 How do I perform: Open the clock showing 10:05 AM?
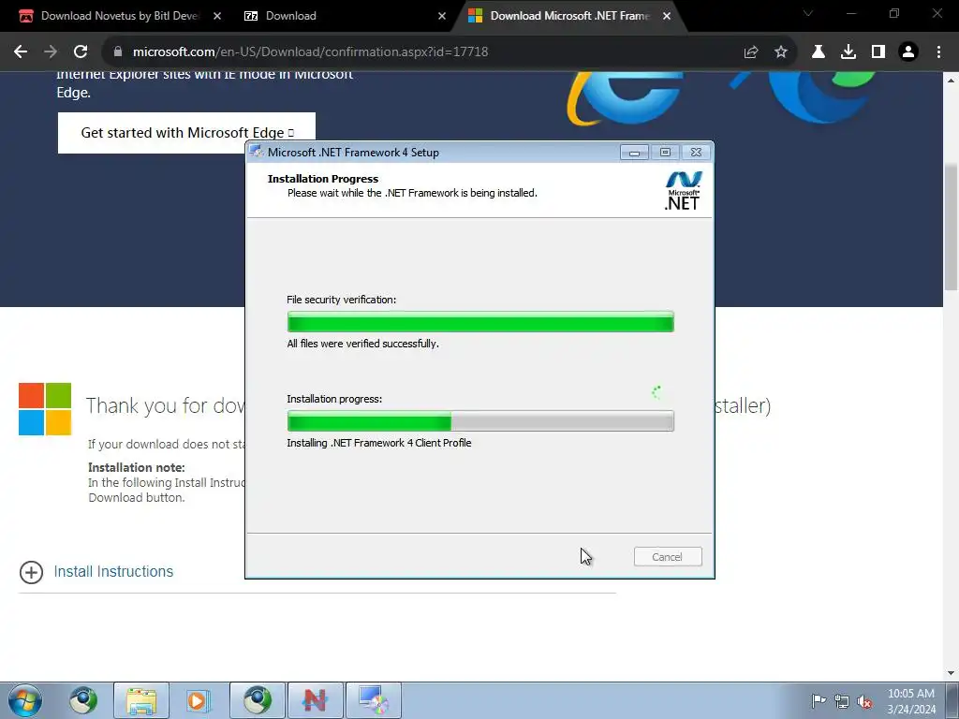[911, 701]
